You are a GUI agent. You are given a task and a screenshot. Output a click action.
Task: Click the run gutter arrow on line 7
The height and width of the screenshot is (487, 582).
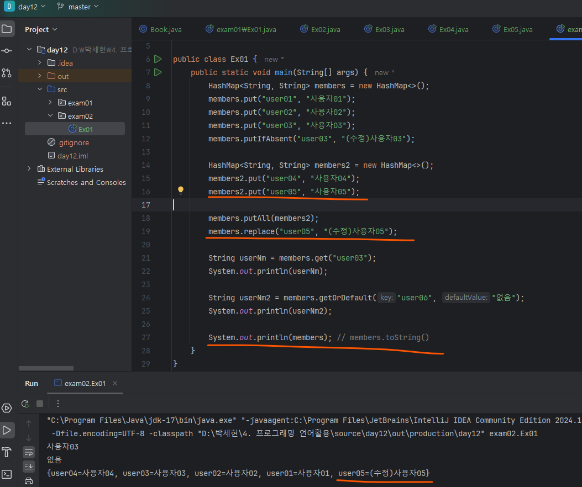158,72
